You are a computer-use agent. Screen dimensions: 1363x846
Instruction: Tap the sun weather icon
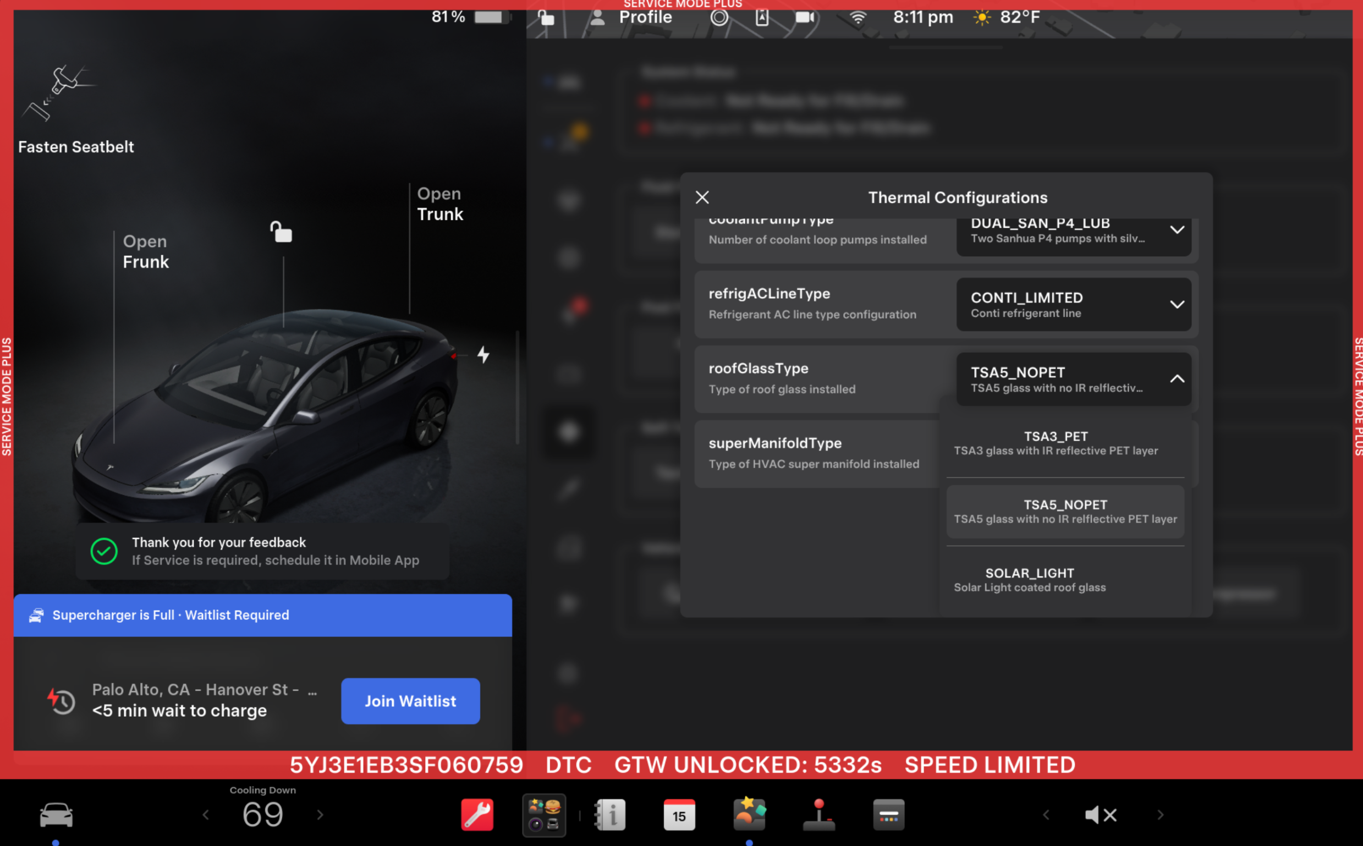982,18
